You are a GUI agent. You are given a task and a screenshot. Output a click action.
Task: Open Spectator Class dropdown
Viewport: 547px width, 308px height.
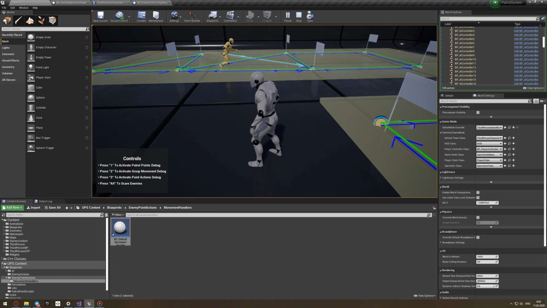[489, 166]
